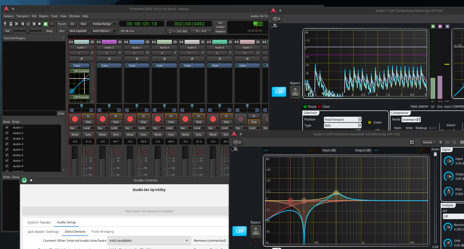Image resolution: width=464 pixels, height=249 pixels.
Task: Mute the Audio 4 track
Action: (x=158, y=135)
